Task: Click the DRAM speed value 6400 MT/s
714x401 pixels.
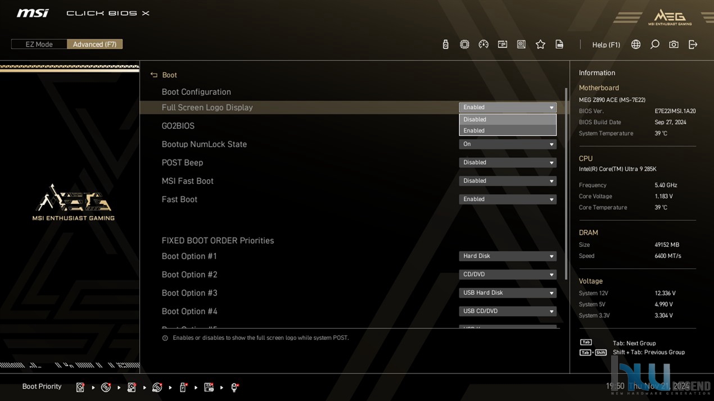Action: click(668, 256)
